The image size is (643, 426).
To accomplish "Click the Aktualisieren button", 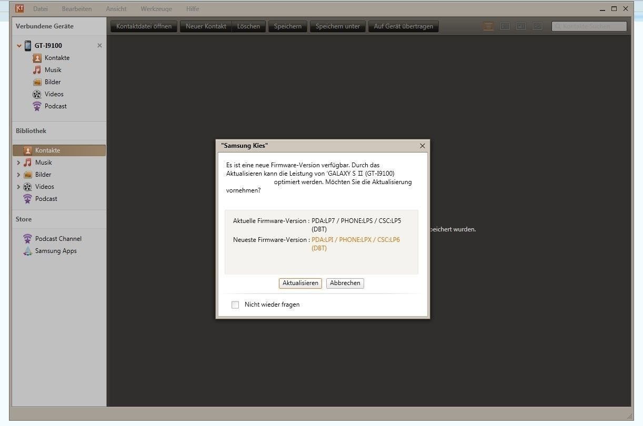I will (x=300, y=283).
